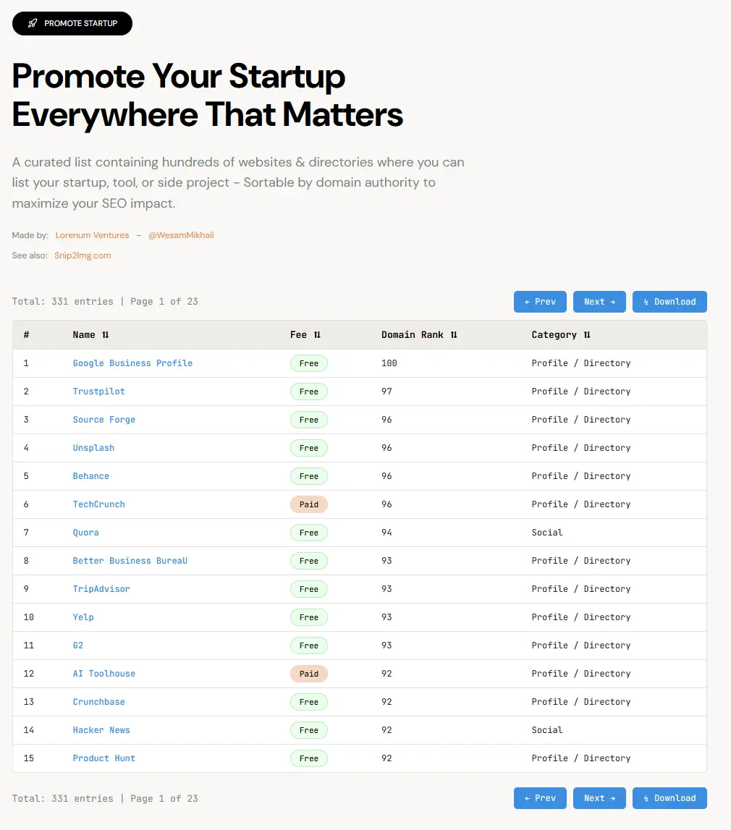Image resolution: width=731 pixels, height=830 pixels.
Task: Click the TechCrunch directory link
Action: pyautogui.click(x=98, y=504)
